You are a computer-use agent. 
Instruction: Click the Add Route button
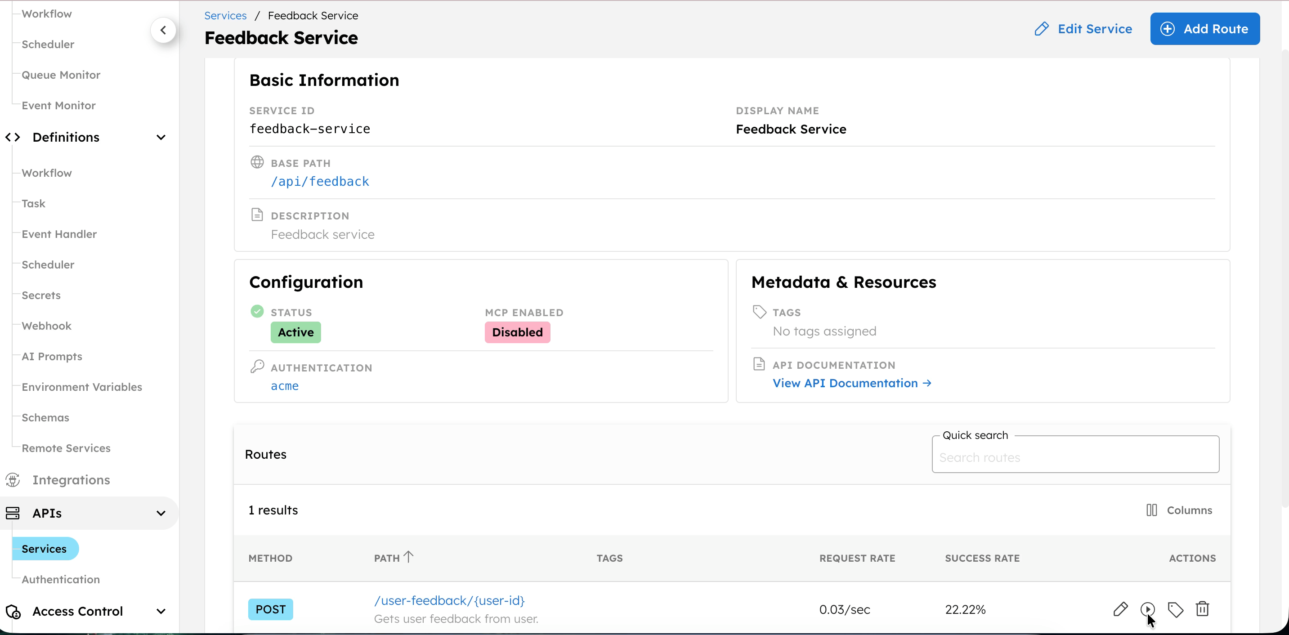click(x=1205, y=28)
